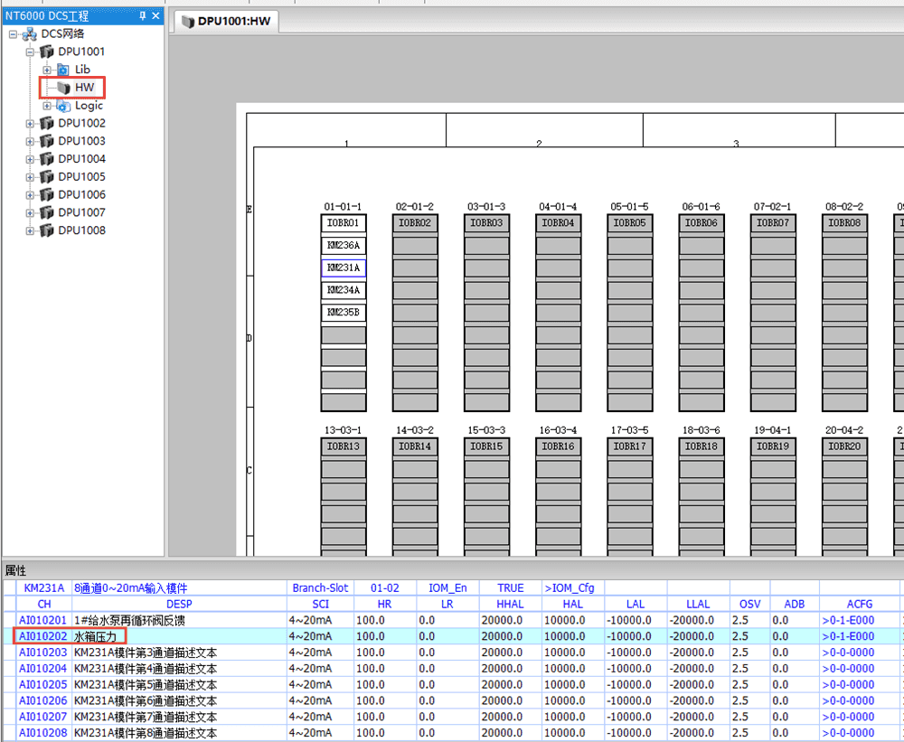
Task: Click the DPU1002 controller icon
Action: (x=47, y=124)
